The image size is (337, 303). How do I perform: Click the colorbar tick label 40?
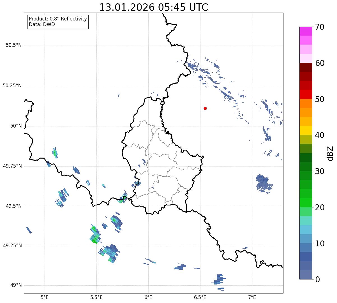[320, 135]
